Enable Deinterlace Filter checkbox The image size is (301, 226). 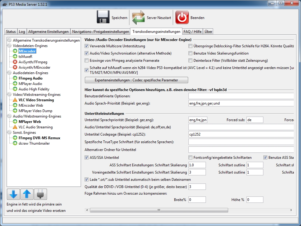pos(190,61)
